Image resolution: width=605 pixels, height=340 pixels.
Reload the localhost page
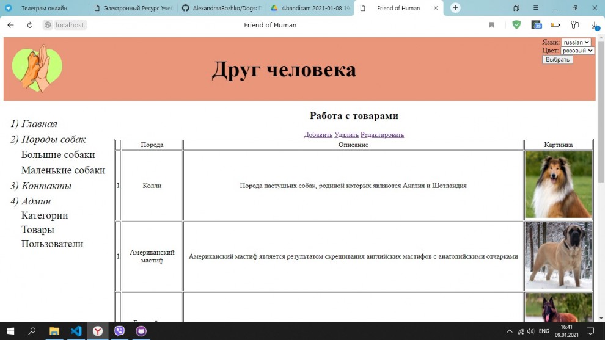pyautogui.click(x=30, y=25)
